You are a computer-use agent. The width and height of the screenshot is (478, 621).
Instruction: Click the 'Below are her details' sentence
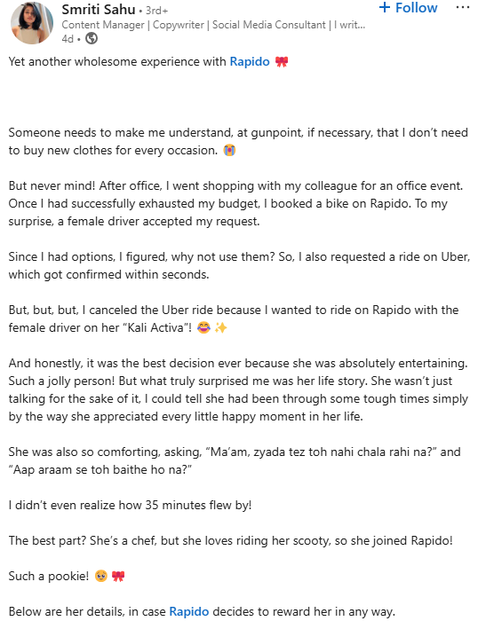click(202, 611)
